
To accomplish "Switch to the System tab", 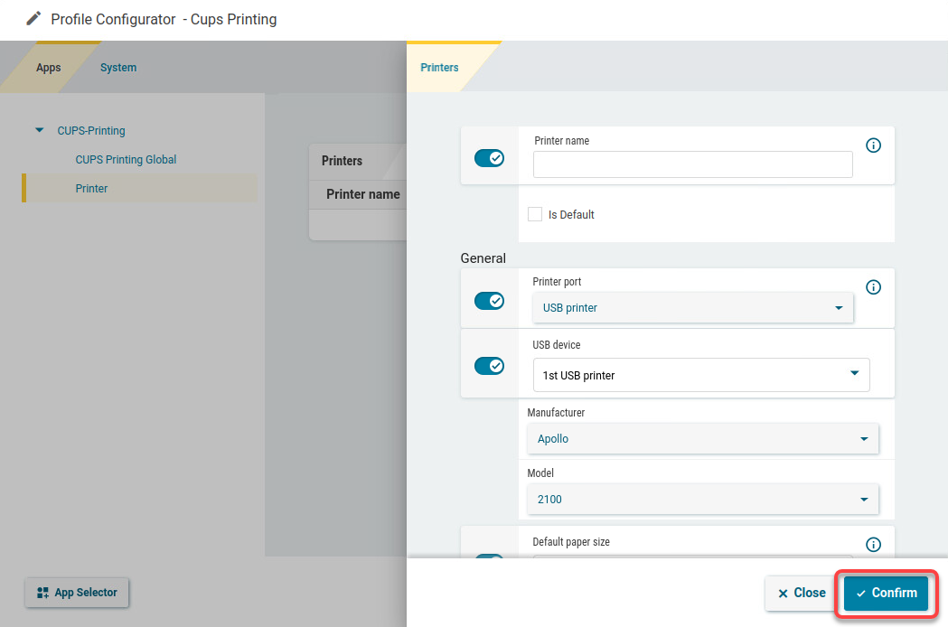I will point(118,68).
